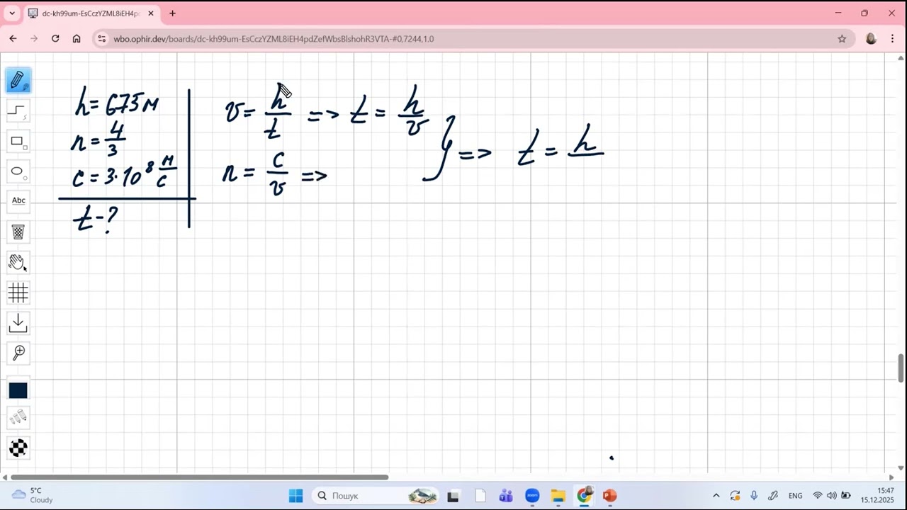
Task: Open a new browser tab
Action: [x=172, y=13]
